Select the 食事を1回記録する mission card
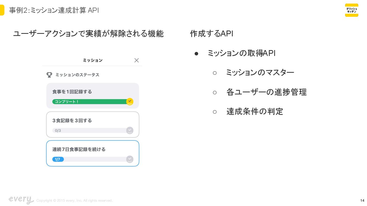 [93, 96]
